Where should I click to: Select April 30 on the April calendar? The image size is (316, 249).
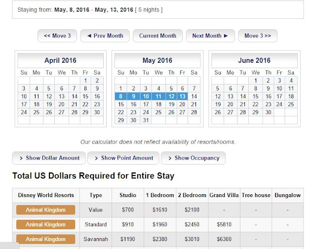[x=97, y=112]
